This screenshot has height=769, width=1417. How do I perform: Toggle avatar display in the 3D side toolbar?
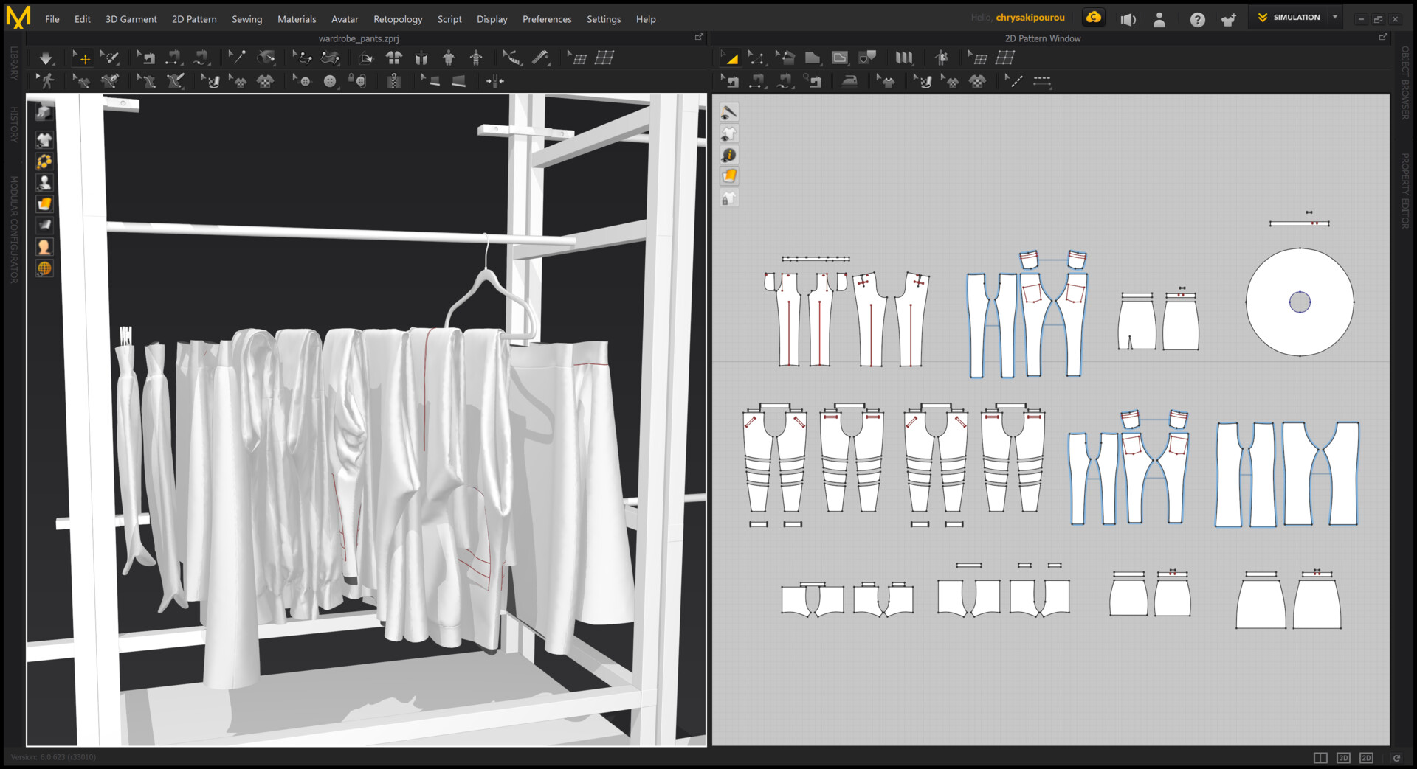pos(44,183)
